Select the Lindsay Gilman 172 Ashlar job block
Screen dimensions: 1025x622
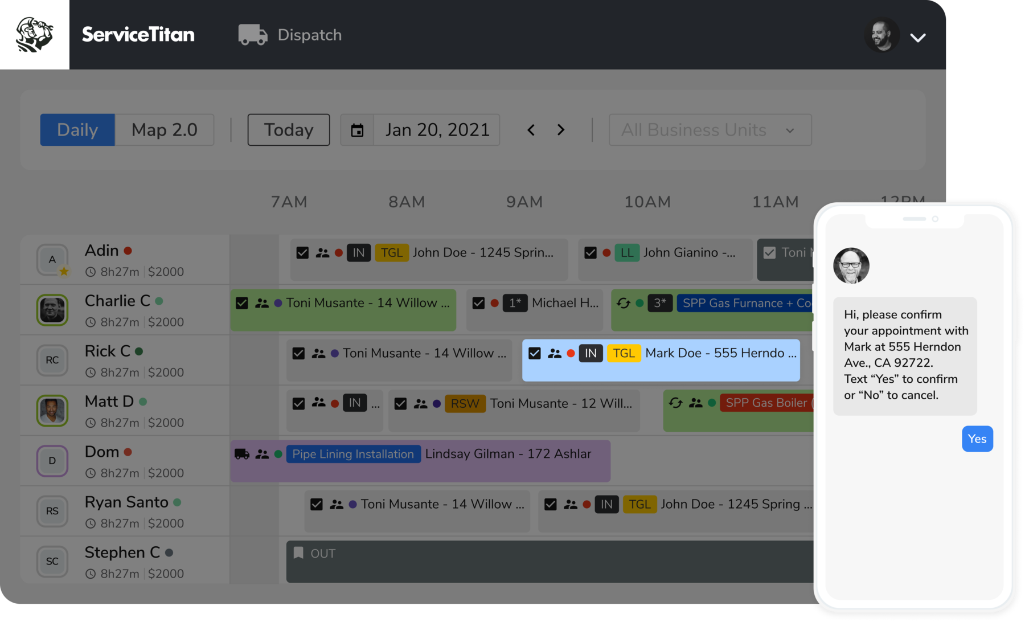pyautogui.click(x=420, y=461)
